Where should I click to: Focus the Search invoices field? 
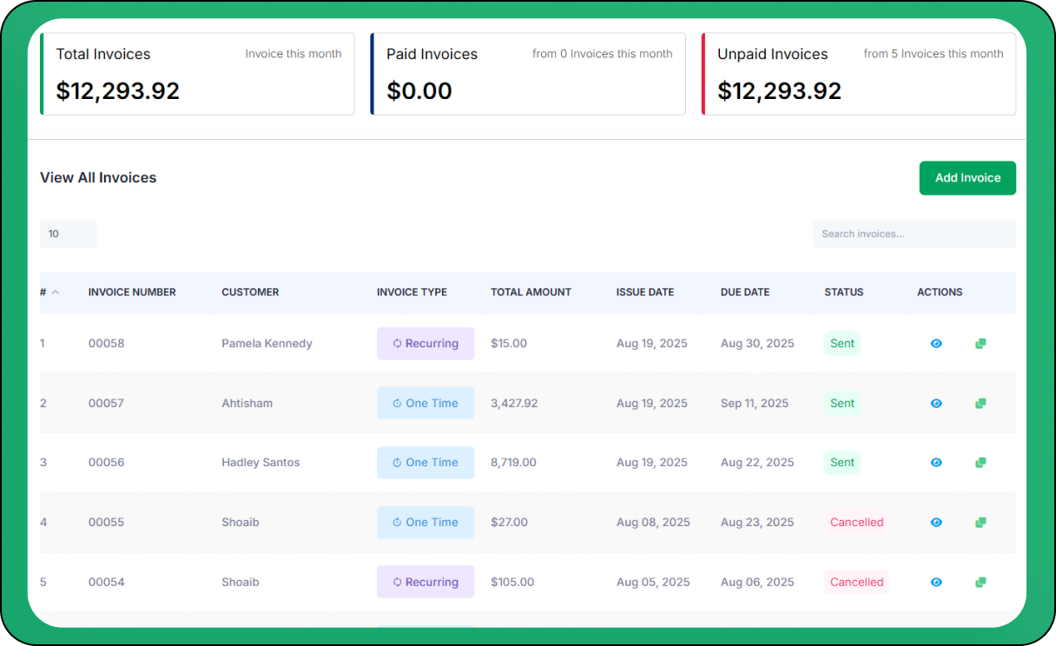914,234
